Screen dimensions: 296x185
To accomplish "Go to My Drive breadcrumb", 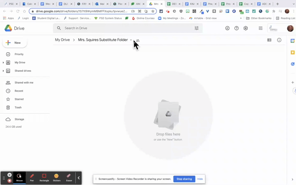I will (62, 40).
